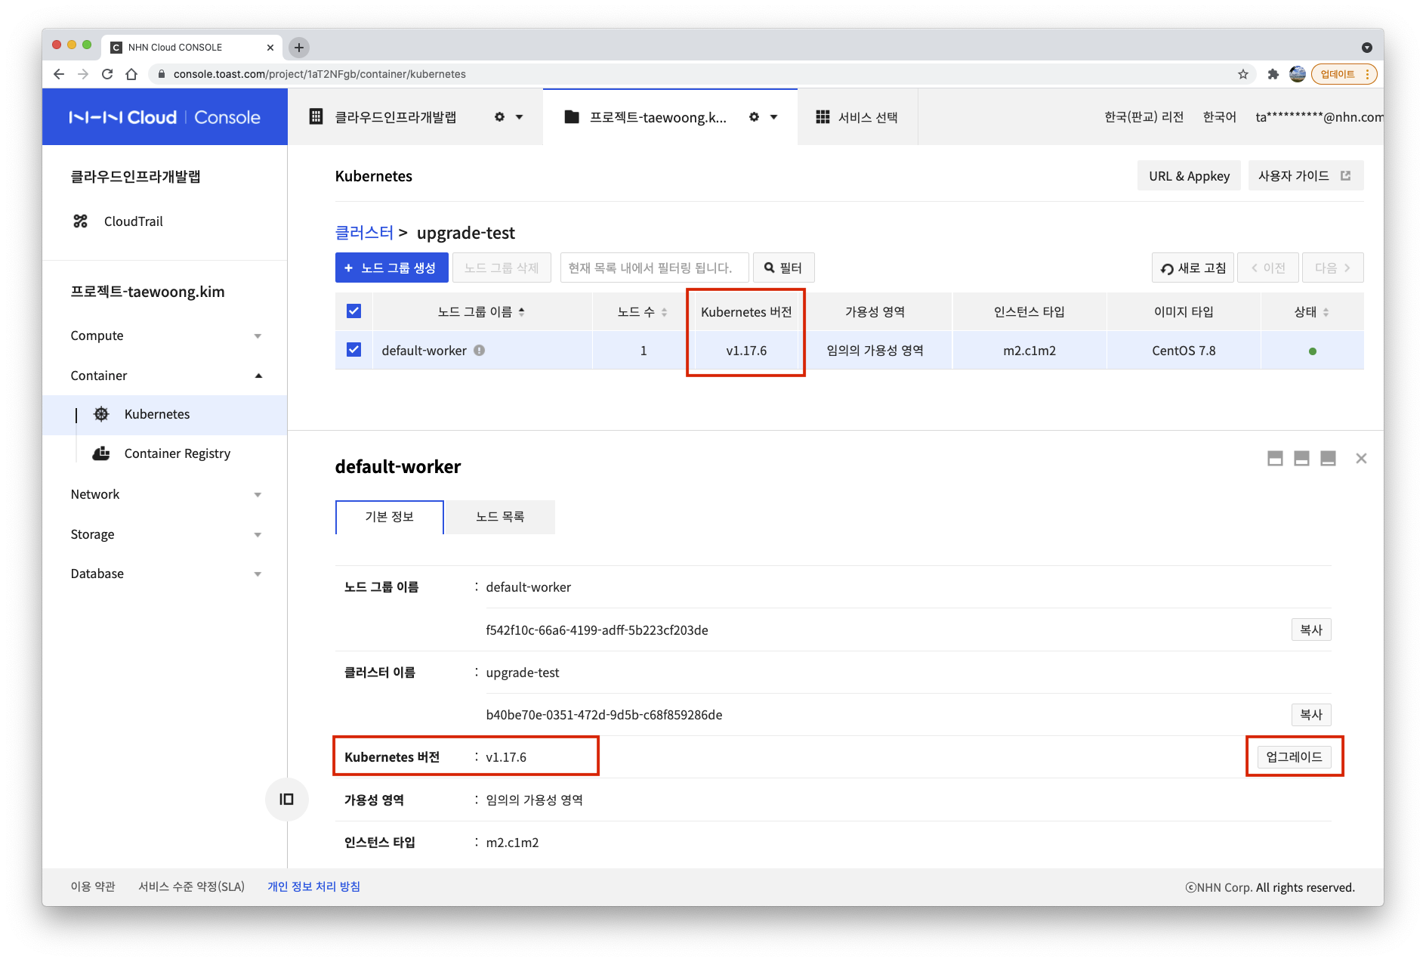Bookmark this page with the star icon

pos(1243,74)
